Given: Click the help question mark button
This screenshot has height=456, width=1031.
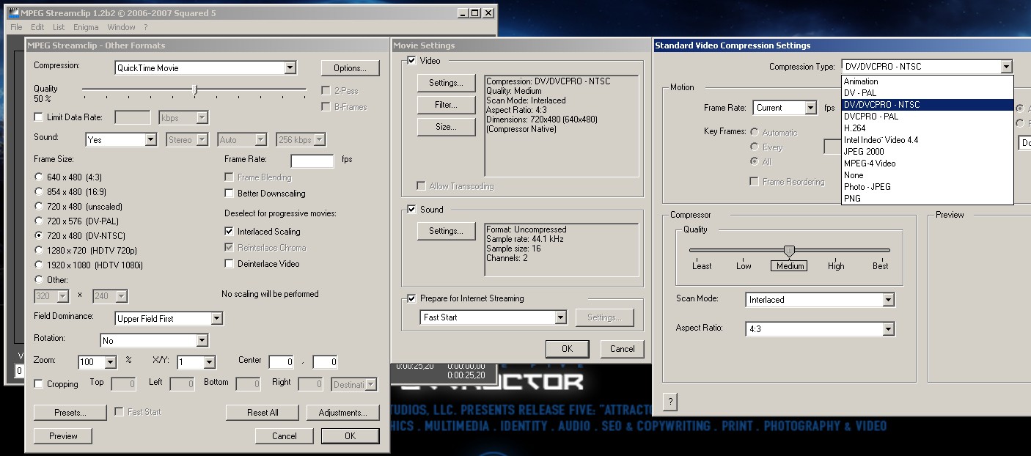Looking at the screenshot, I should click(x=669, y=402).
